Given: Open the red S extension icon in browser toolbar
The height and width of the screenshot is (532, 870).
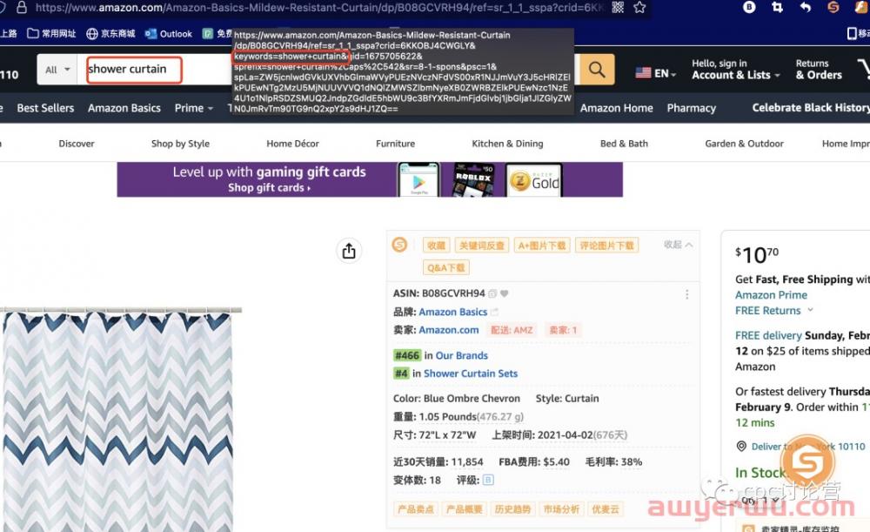Looking at the screenshot, I should (833, 7).
